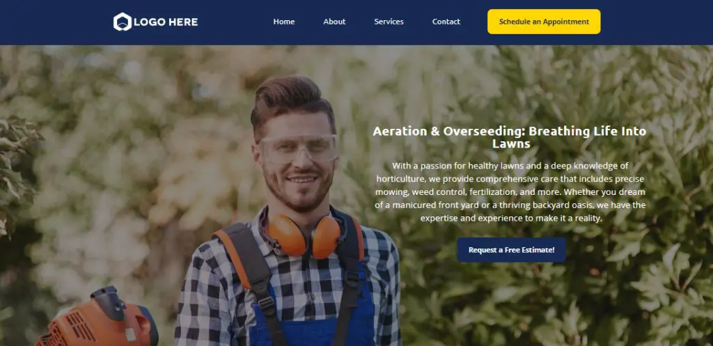The image size is (713, 346).
Task: Select the Contact navigation link
Action: coord(446,22)
